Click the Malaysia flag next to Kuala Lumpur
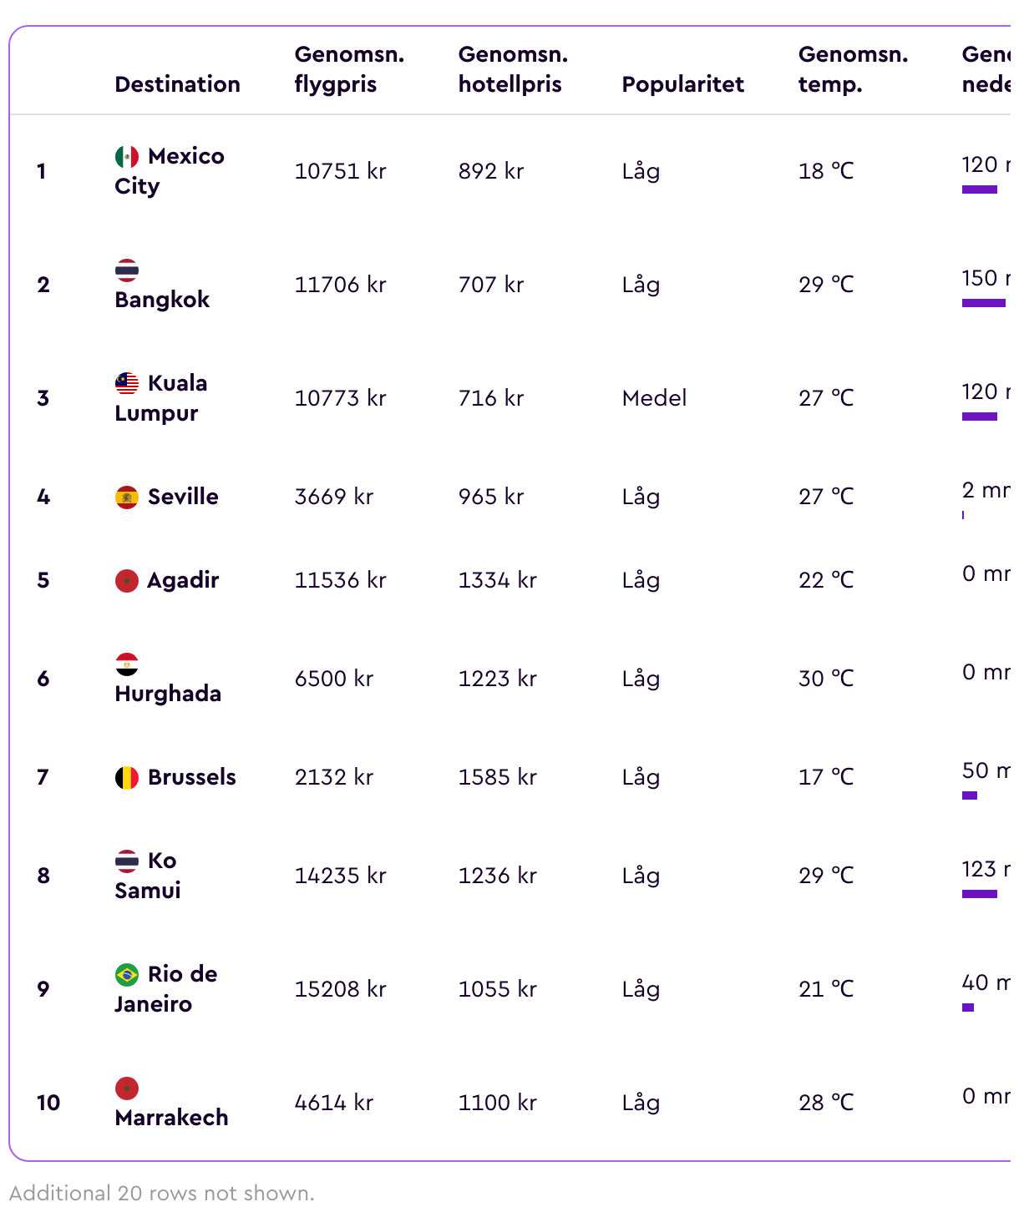Viewport: 1019px width, 1217px height. pyautogui.click(x=127, y=383)
